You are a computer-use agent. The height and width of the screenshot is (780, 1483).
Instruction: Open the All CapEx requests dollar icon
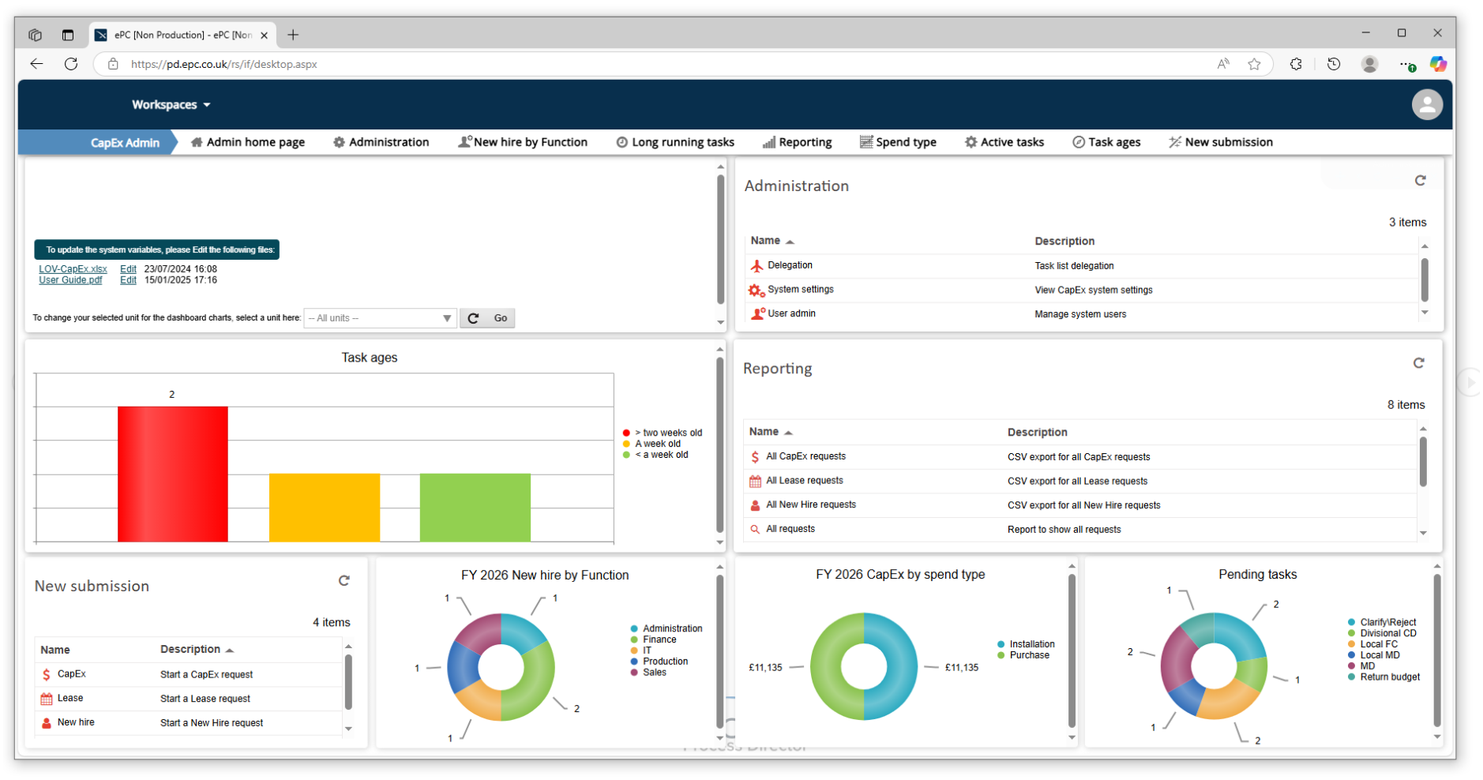[x=754, y=456]
